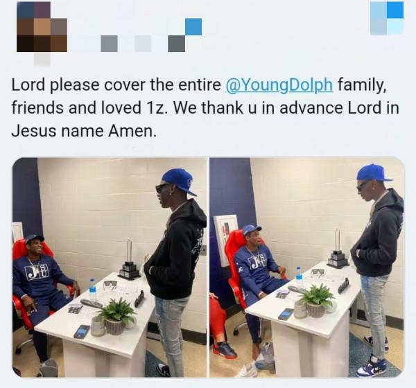Viewport: 416px width, 388px height.
Task: Click the seated man's JSU shirt in left photo
Action: (37, 276)
